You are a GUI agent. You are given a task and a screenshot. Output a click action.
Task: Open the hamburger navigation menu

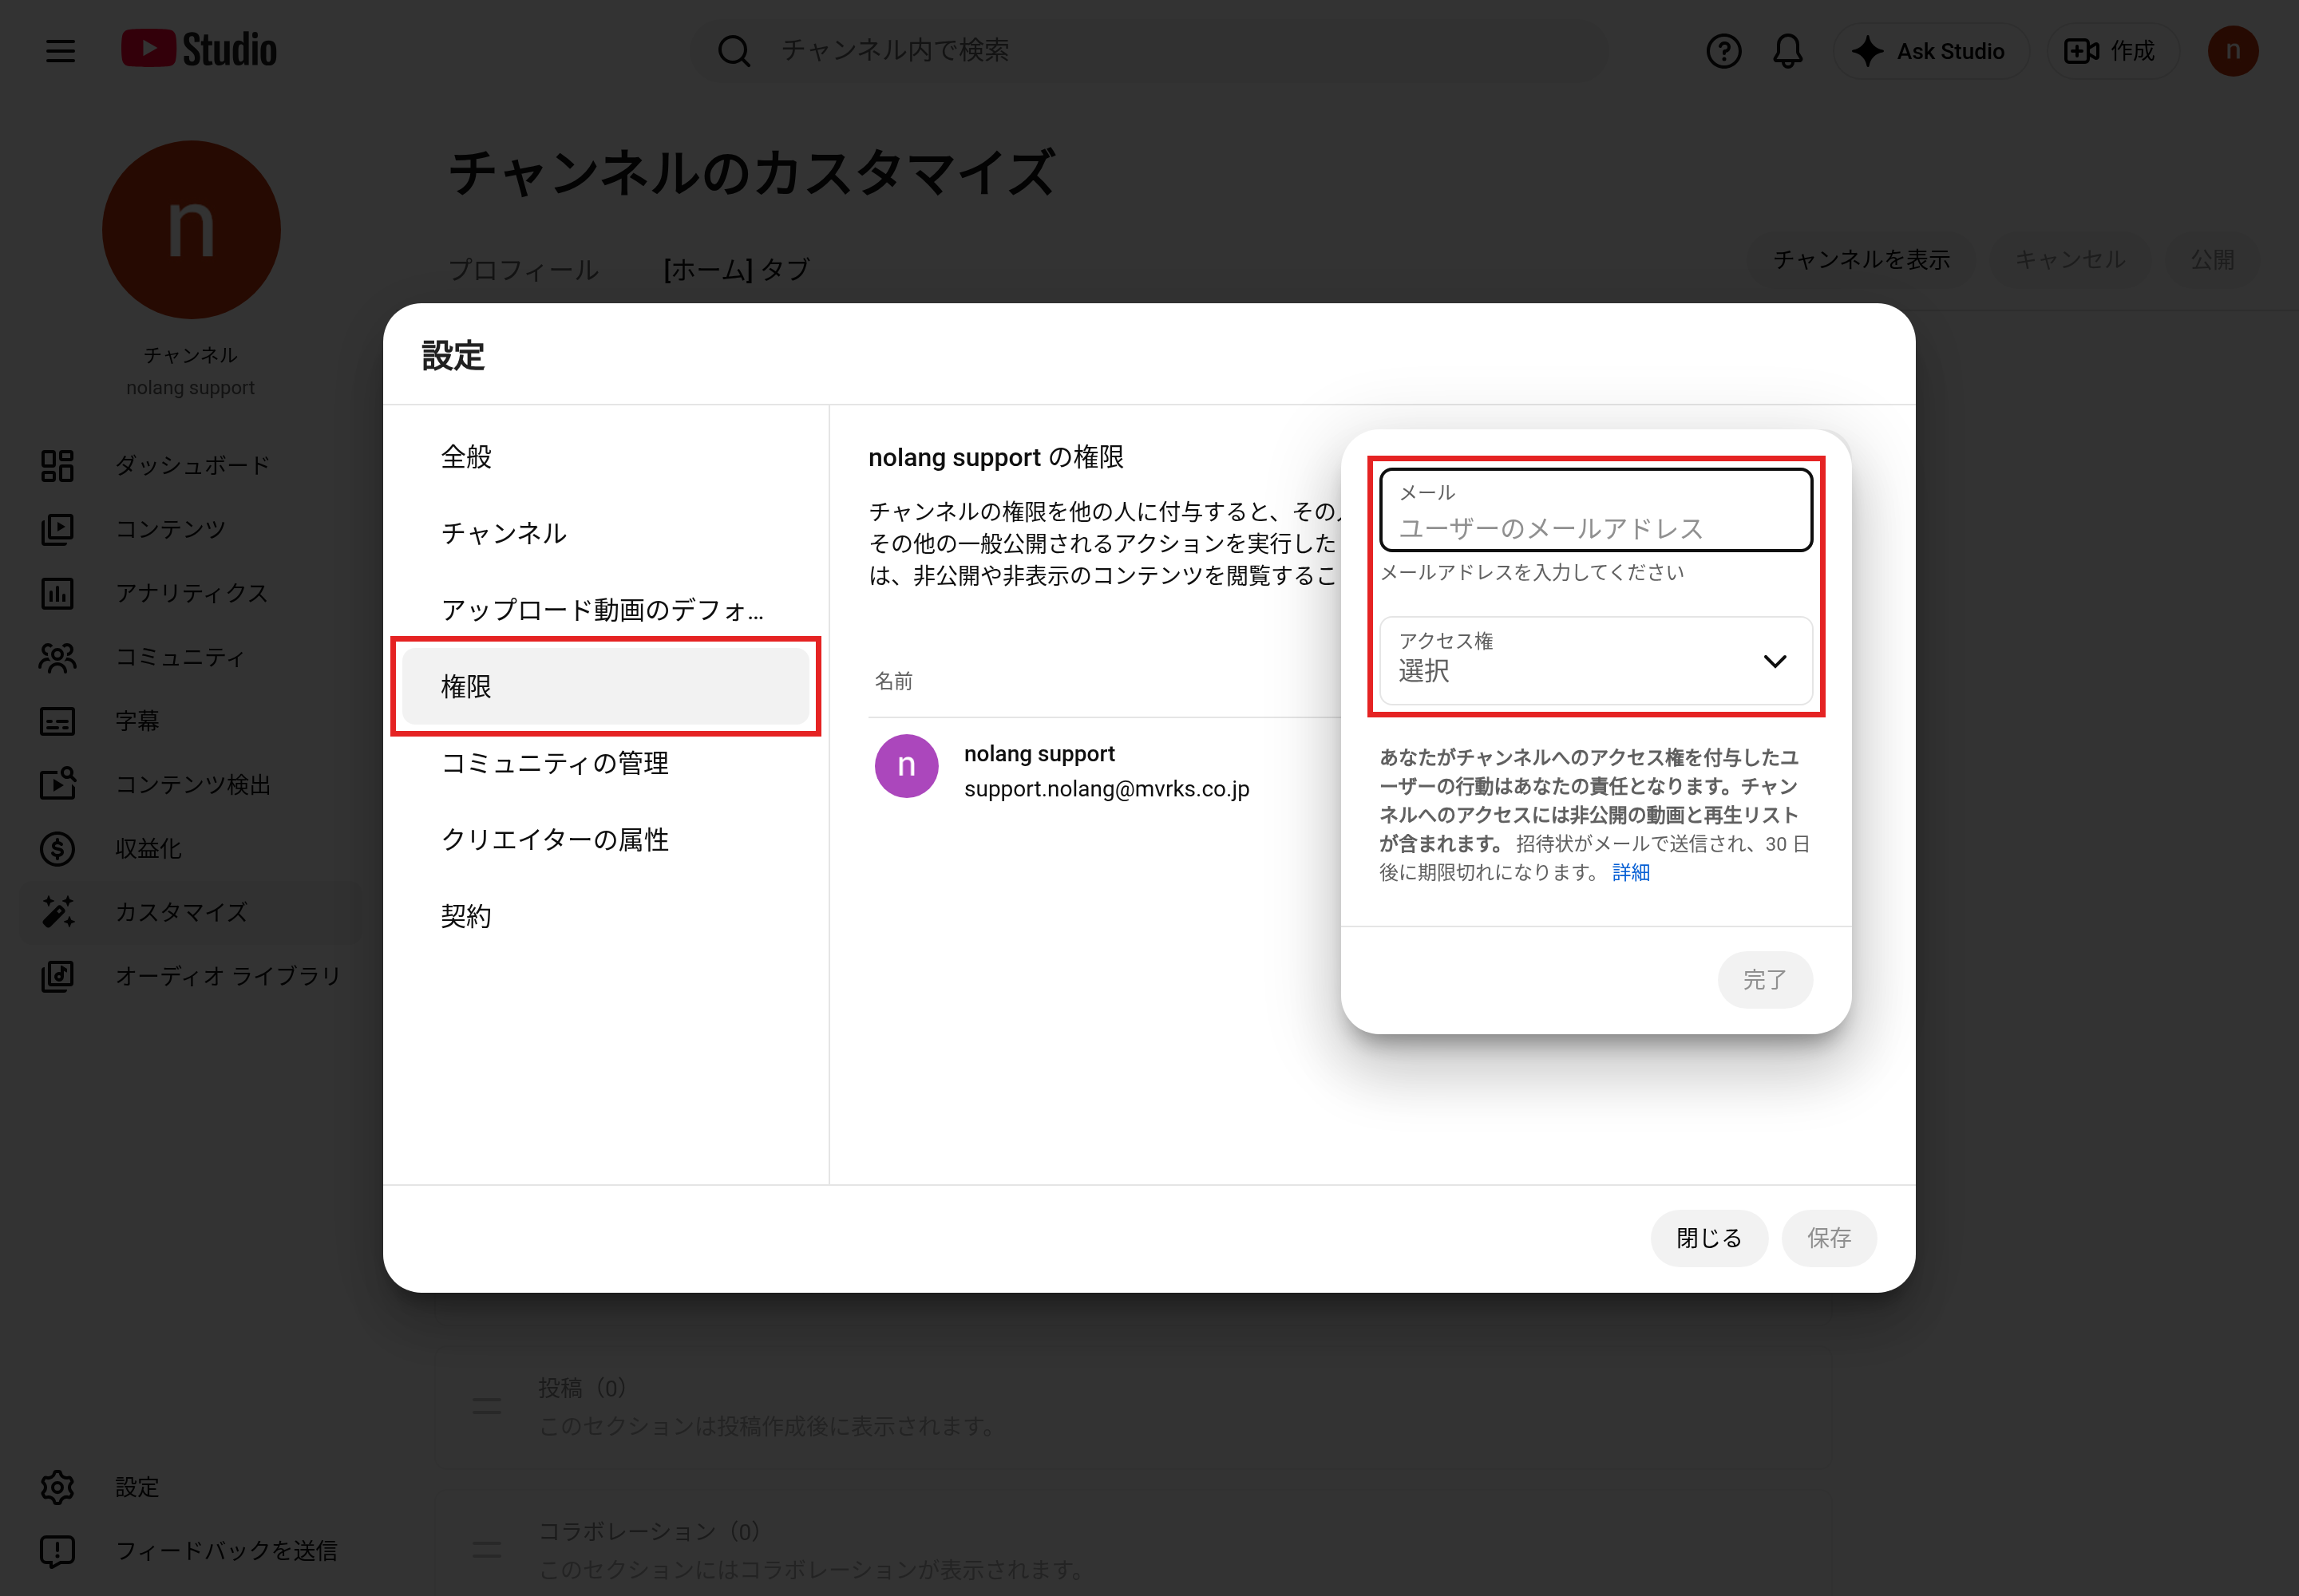click(x=60, y=51)
